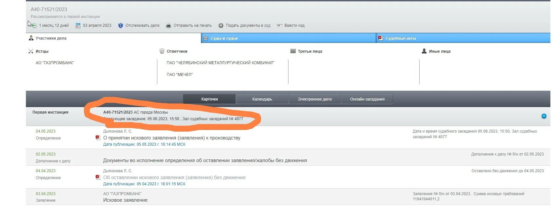Click Дополнение к делу № б/н note
The width and height of the screenshot is (554, 220).
pos(507,154)
